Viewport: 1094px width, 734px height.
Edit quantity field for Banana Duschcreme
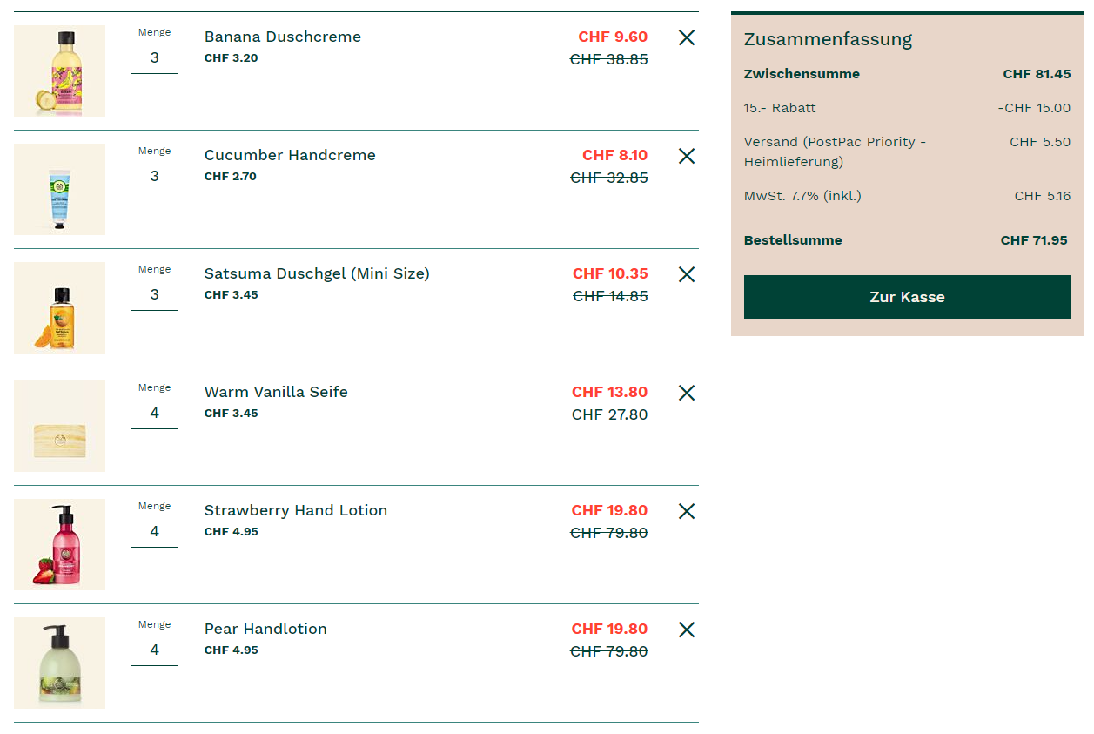[x=155, y=58]
